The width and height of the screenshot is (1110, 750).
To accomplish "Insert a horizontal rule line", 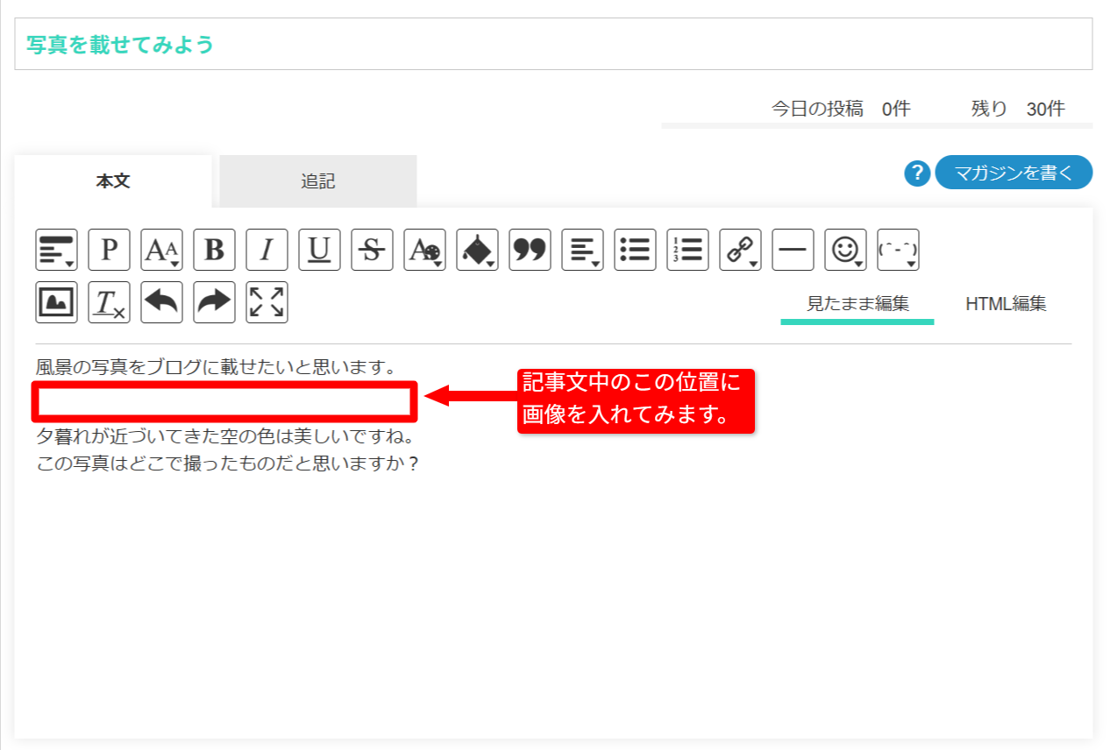I will click(793, 250).
